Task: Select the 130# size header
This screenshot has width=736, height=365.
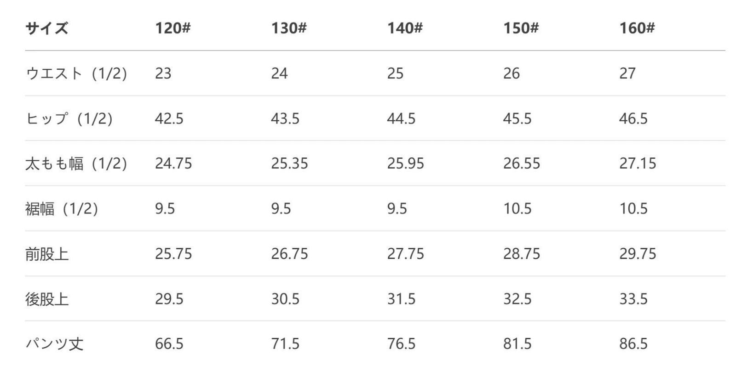Action: 288,28
